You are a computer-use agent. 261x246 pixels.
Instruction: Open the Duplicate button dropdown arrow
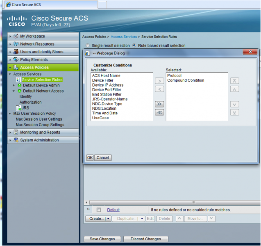point(142,219)
